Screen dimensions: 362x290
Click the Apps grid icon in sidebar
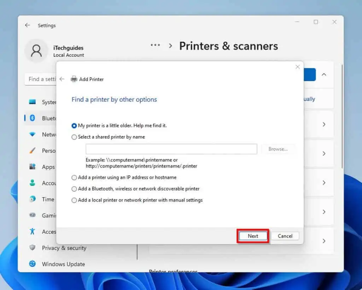click(x=32, y=167)
